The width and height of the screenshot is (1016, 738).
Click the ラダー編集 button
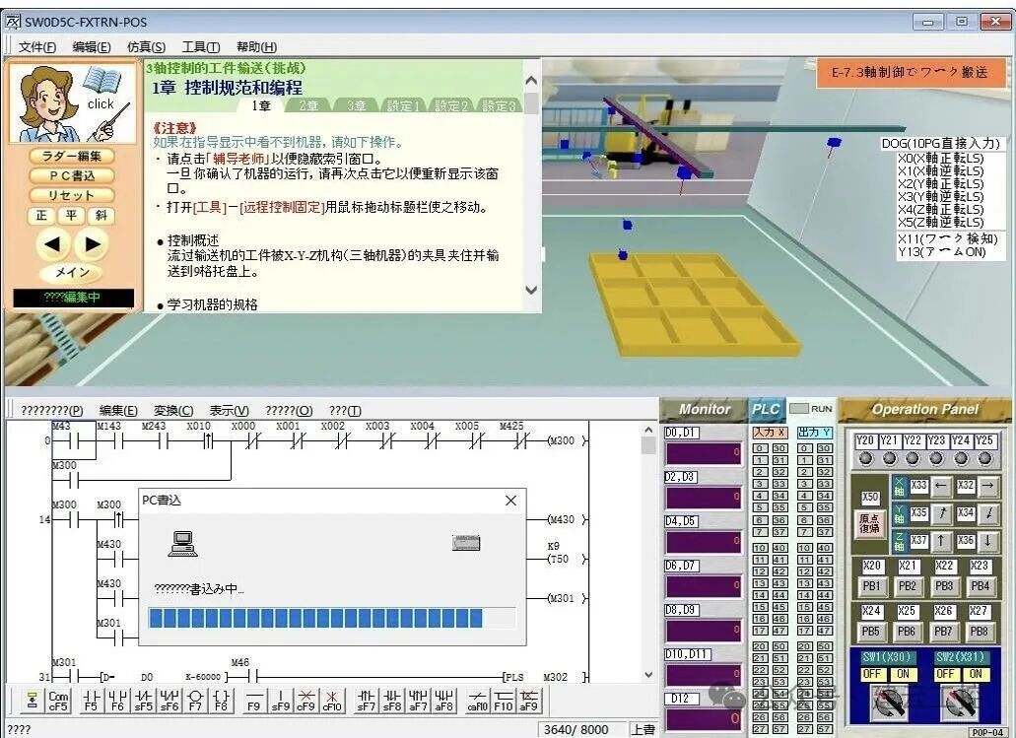(x=72, y=156)
